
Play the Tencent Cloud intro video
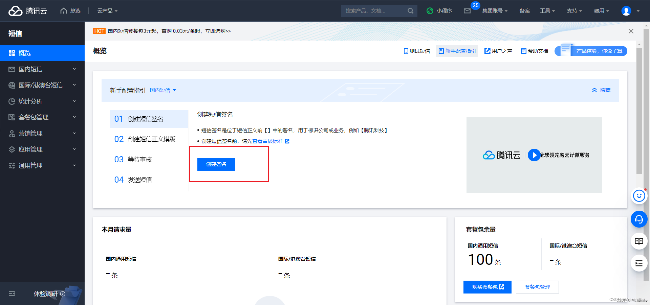point(534,155)
